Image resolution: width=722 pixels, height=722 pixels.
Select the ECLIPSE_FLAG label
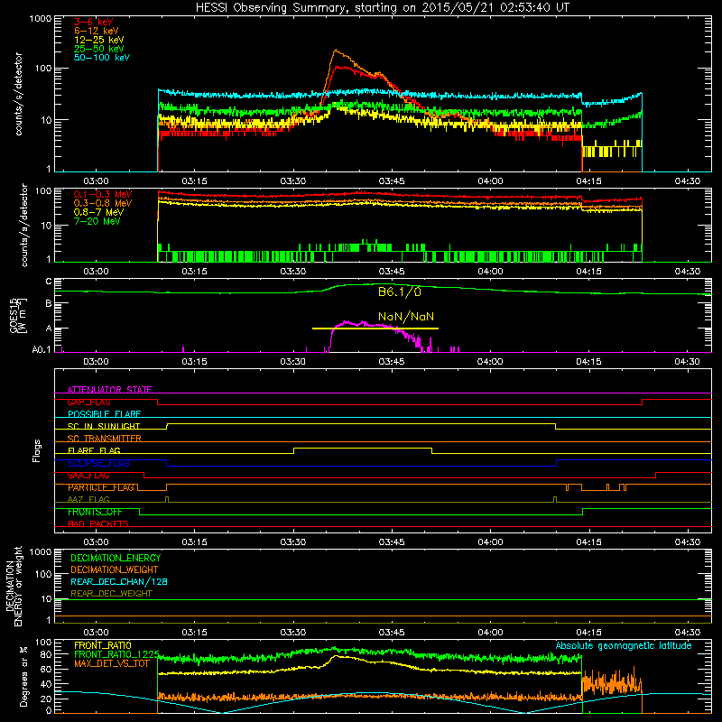point(98,463)
